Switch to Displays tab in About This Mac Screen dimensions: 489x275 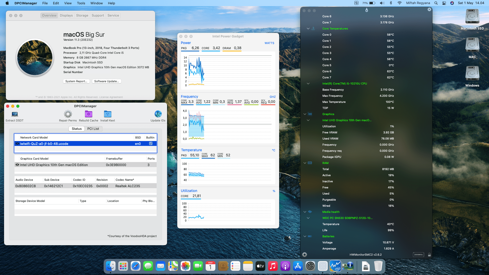[66, 16]
